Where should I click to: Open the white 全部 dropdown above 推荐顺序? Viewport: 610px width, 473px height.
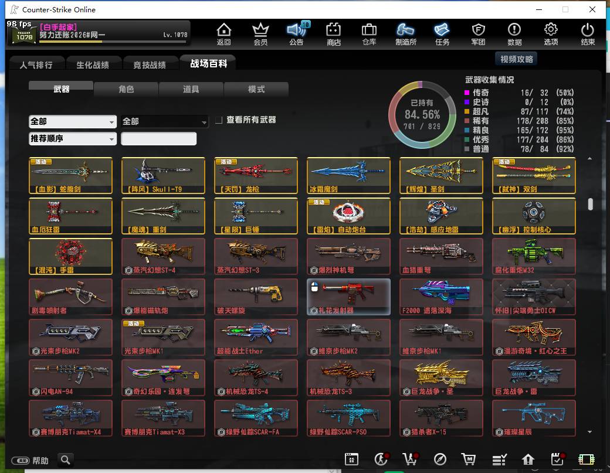(73, 122)
